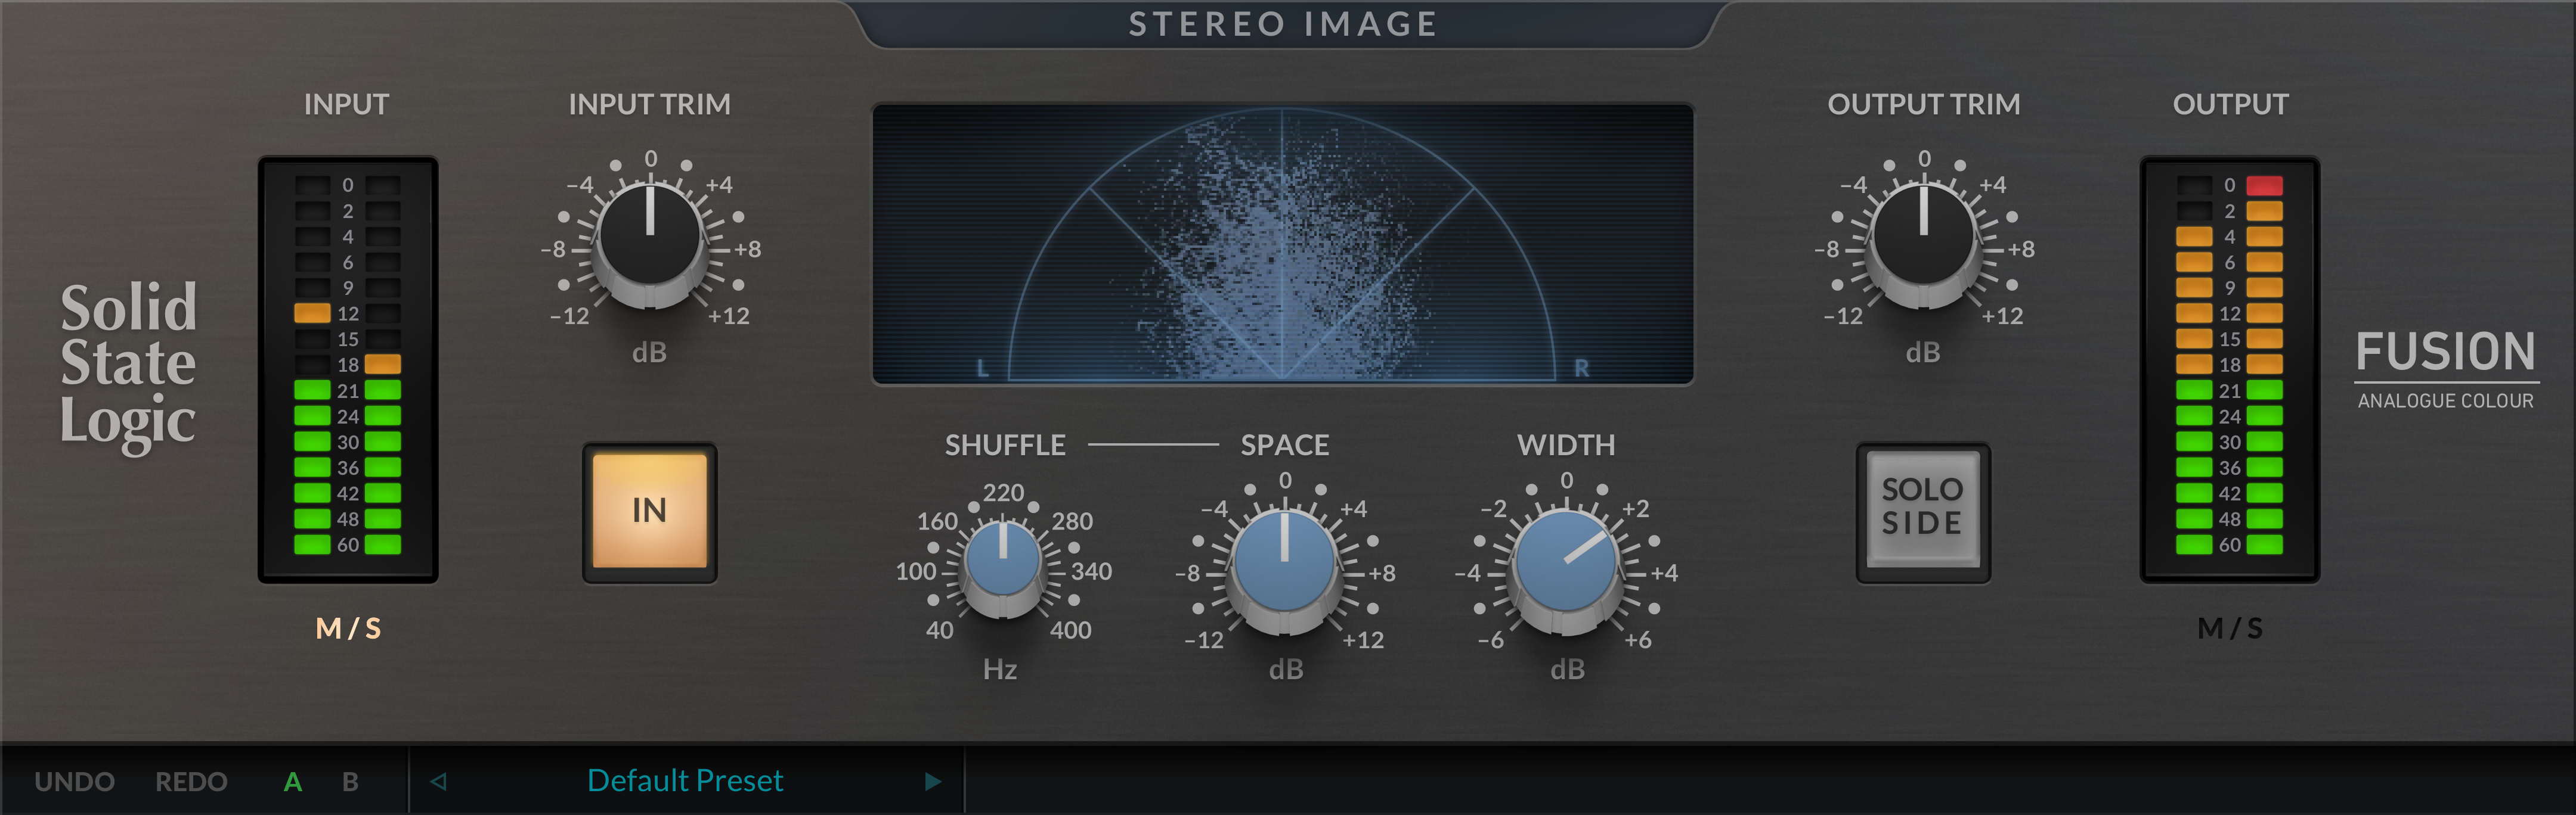Click the next preset right arrow
This screenshot has height=815, width=2576.
click(x=932, y=781)
